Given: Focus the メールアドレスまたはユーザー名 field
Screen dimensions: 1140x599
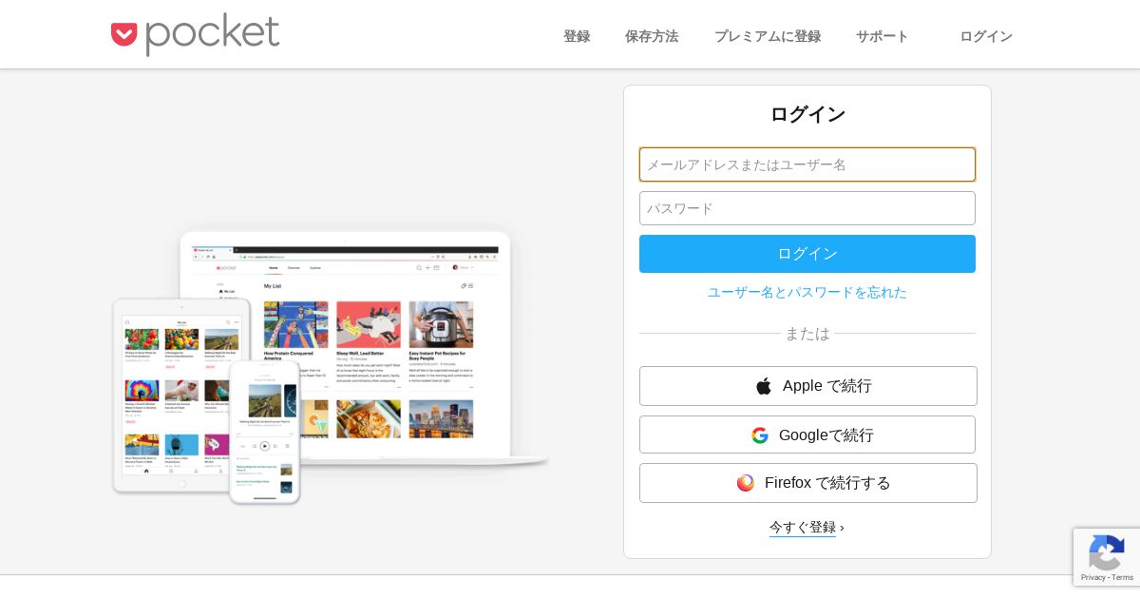Looking at the screenshot, I should (x=807, y=164).
